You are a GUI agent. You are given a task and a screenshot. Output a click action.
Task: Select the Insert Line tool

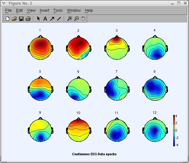59,19
